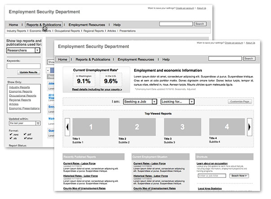Click the Keywords text field
This screenshot has width=271, height=199.
coord(23,65)
